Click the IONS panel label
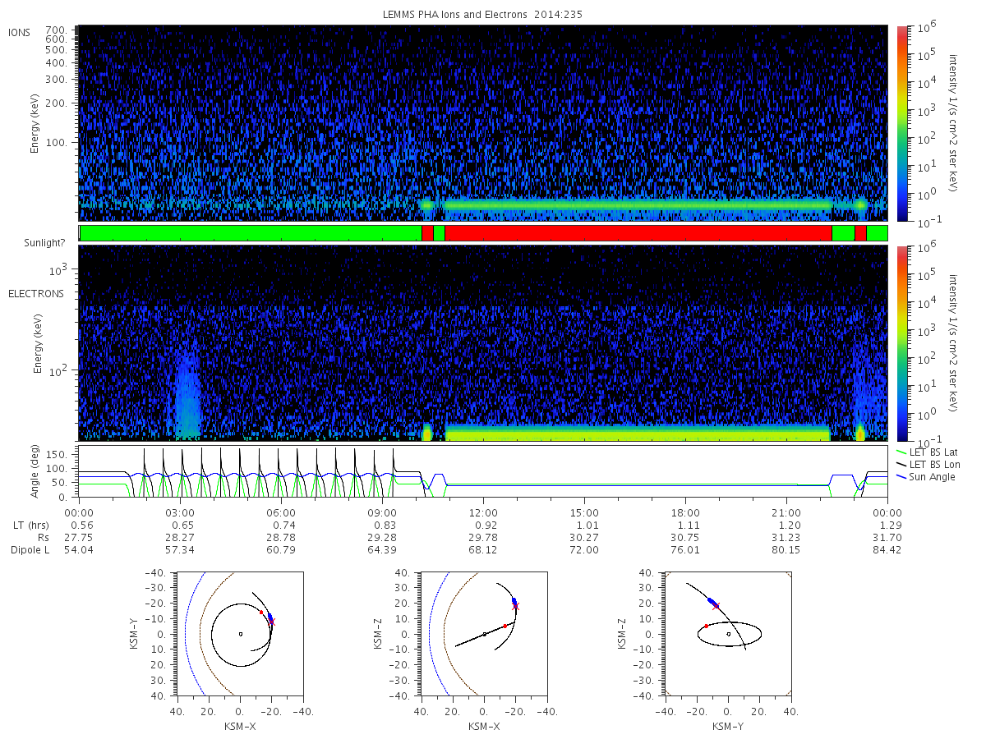Image resolution: width=986 pixels, height=739 pixels. pyautogui.click(x=20, y=32)
